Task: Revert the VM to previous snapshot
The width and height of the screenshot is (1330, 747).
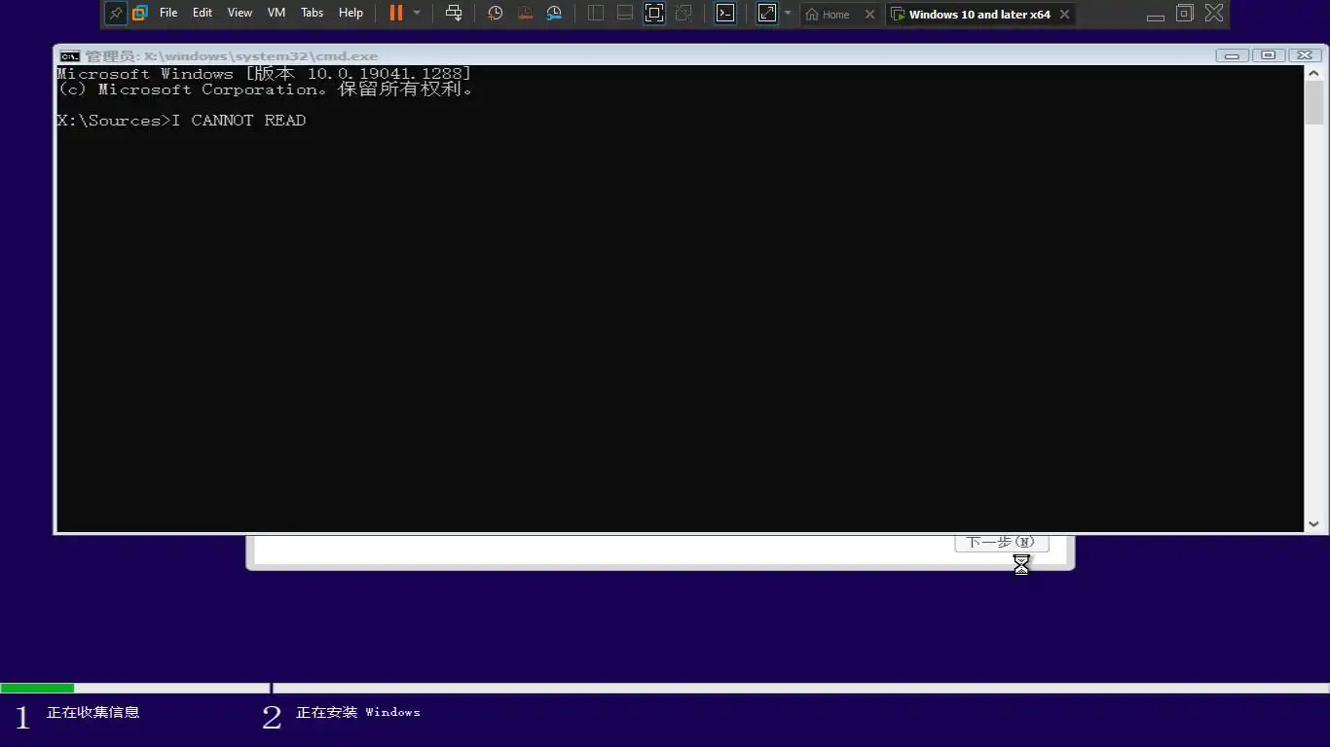Action: pyautogui.click(x=525, y=14)
